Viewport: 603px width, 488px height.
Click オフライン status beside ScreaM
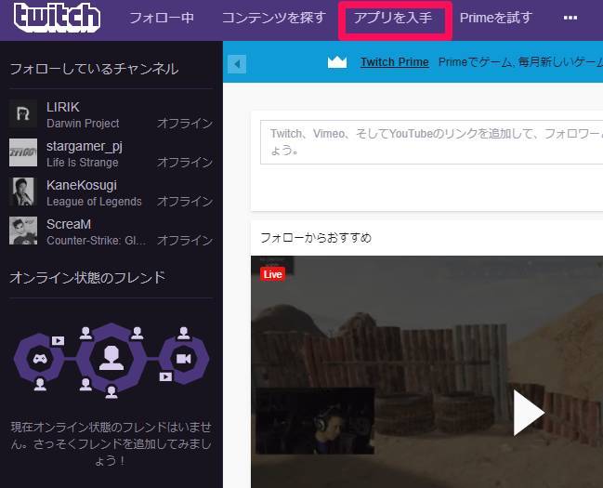[x=185, y=240]
